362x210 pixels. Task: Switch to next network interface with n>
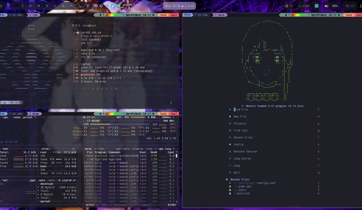click(x=74, y=180)
